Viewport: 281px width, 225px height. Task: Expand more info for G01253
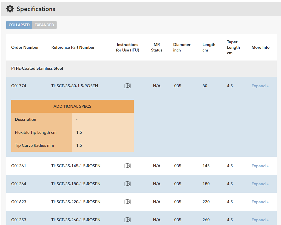260,220
